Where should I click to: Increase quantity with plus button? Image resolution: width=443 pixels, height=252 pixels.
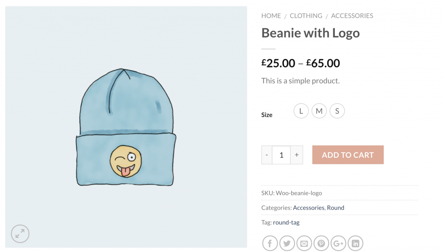(297, 155)
